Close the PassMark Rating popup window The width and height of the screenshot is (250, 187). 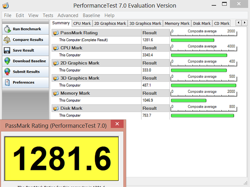(117, 124)
